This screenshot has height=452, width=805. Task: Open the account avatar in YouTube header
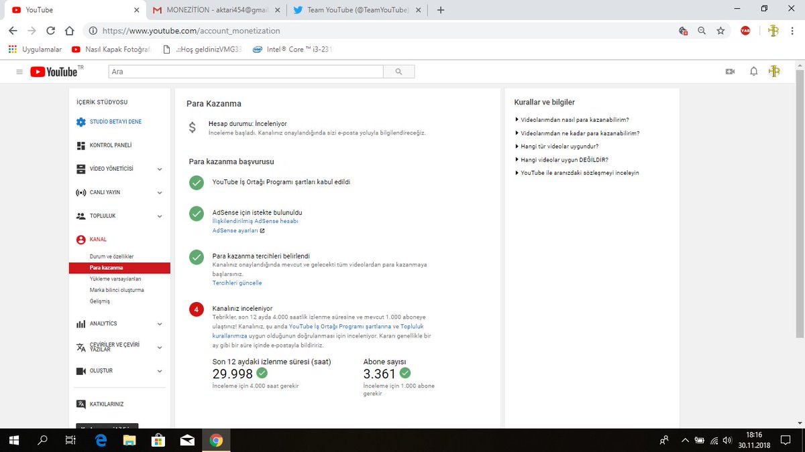(774, 72)
